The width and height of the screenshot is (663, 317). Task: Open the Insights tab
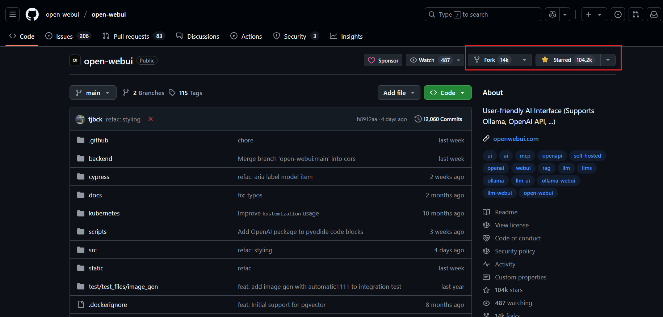tap(346, 36)
